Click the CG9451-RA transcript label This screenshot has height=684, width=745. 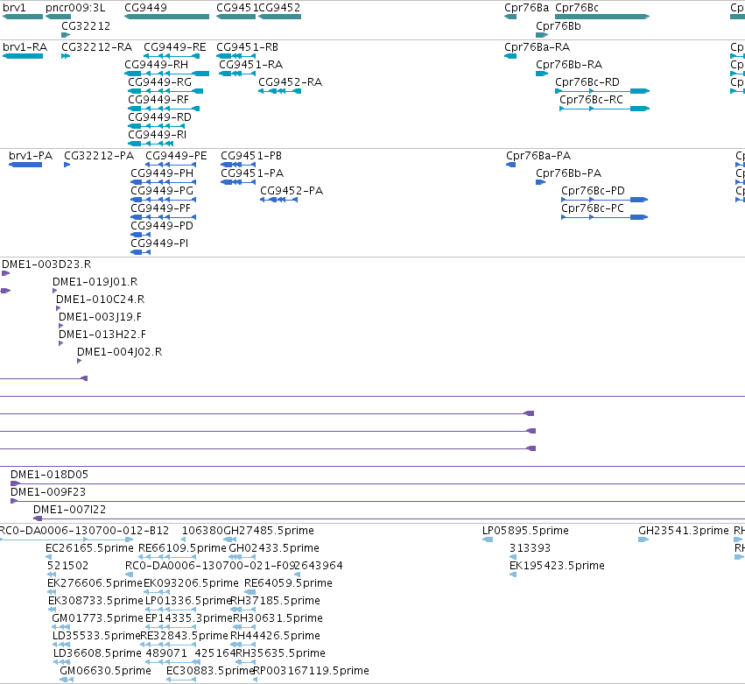[x=250, y=64]
